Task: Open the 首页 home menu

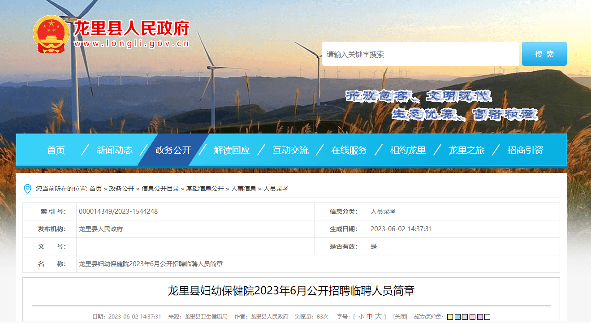Action: click(56, 150)
